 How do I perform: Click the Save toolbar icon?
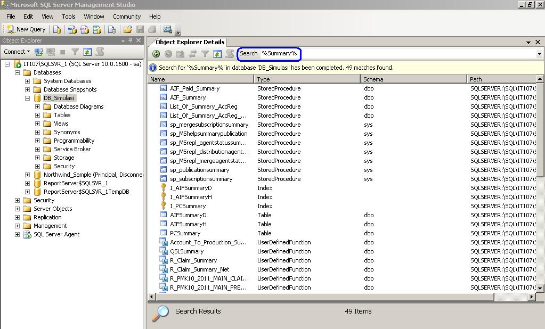[140, 29]
